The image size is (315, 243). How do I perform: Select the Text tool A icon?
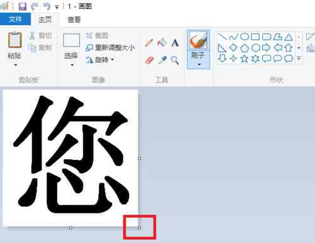point(175,43)
